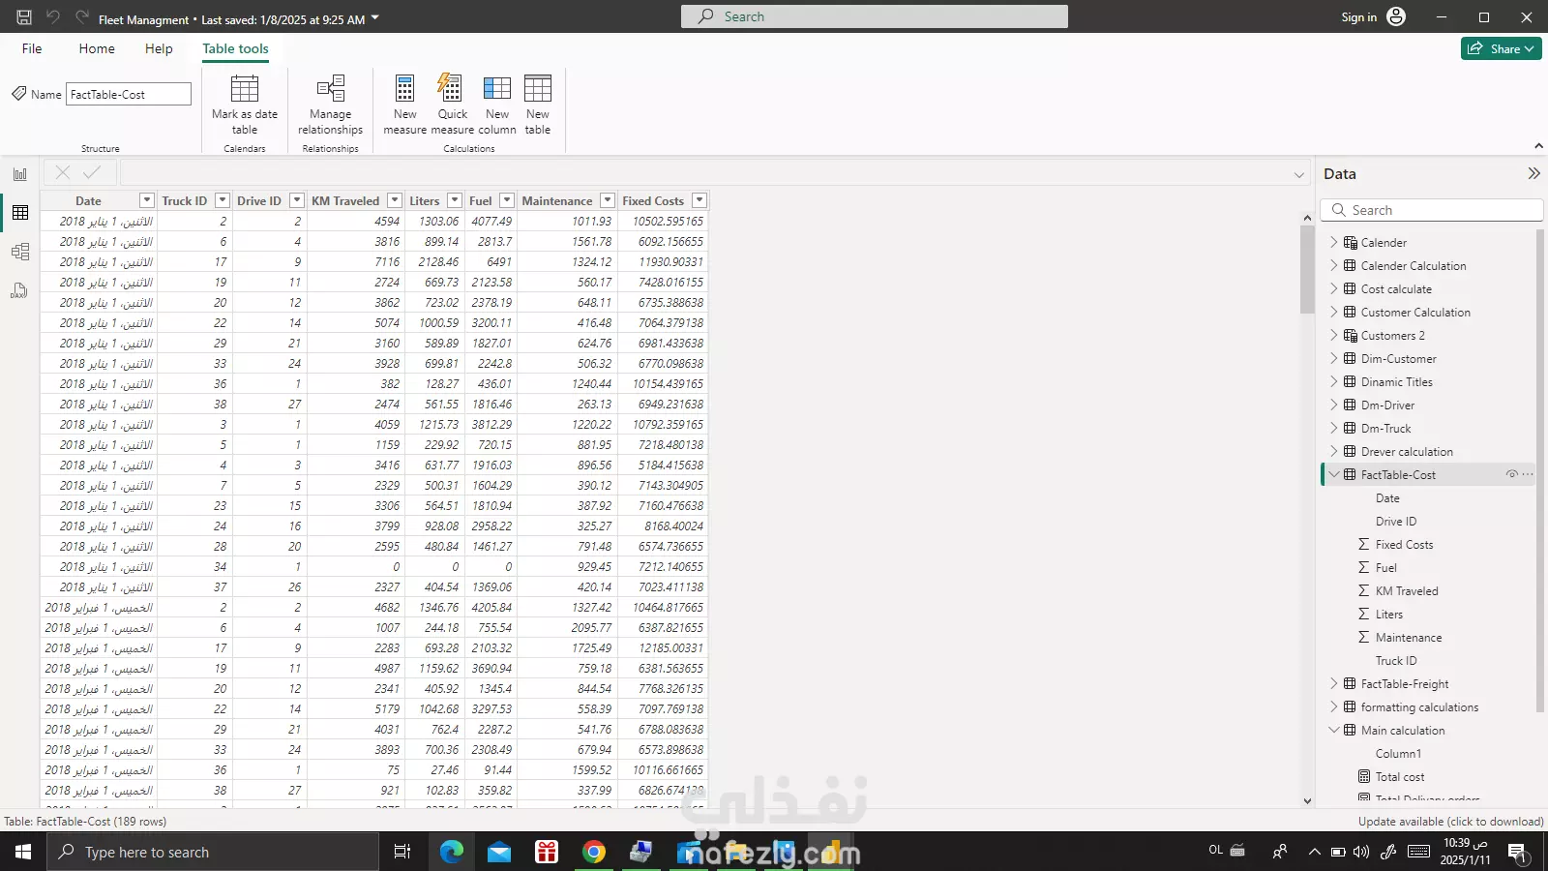Open the volume control in system tray
1548x871 pixels.
[1361, 852]
